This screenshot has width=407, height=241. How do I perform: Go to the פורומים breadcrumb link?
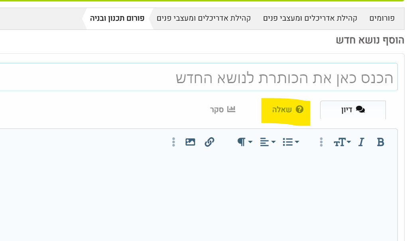tap(382, 18)
